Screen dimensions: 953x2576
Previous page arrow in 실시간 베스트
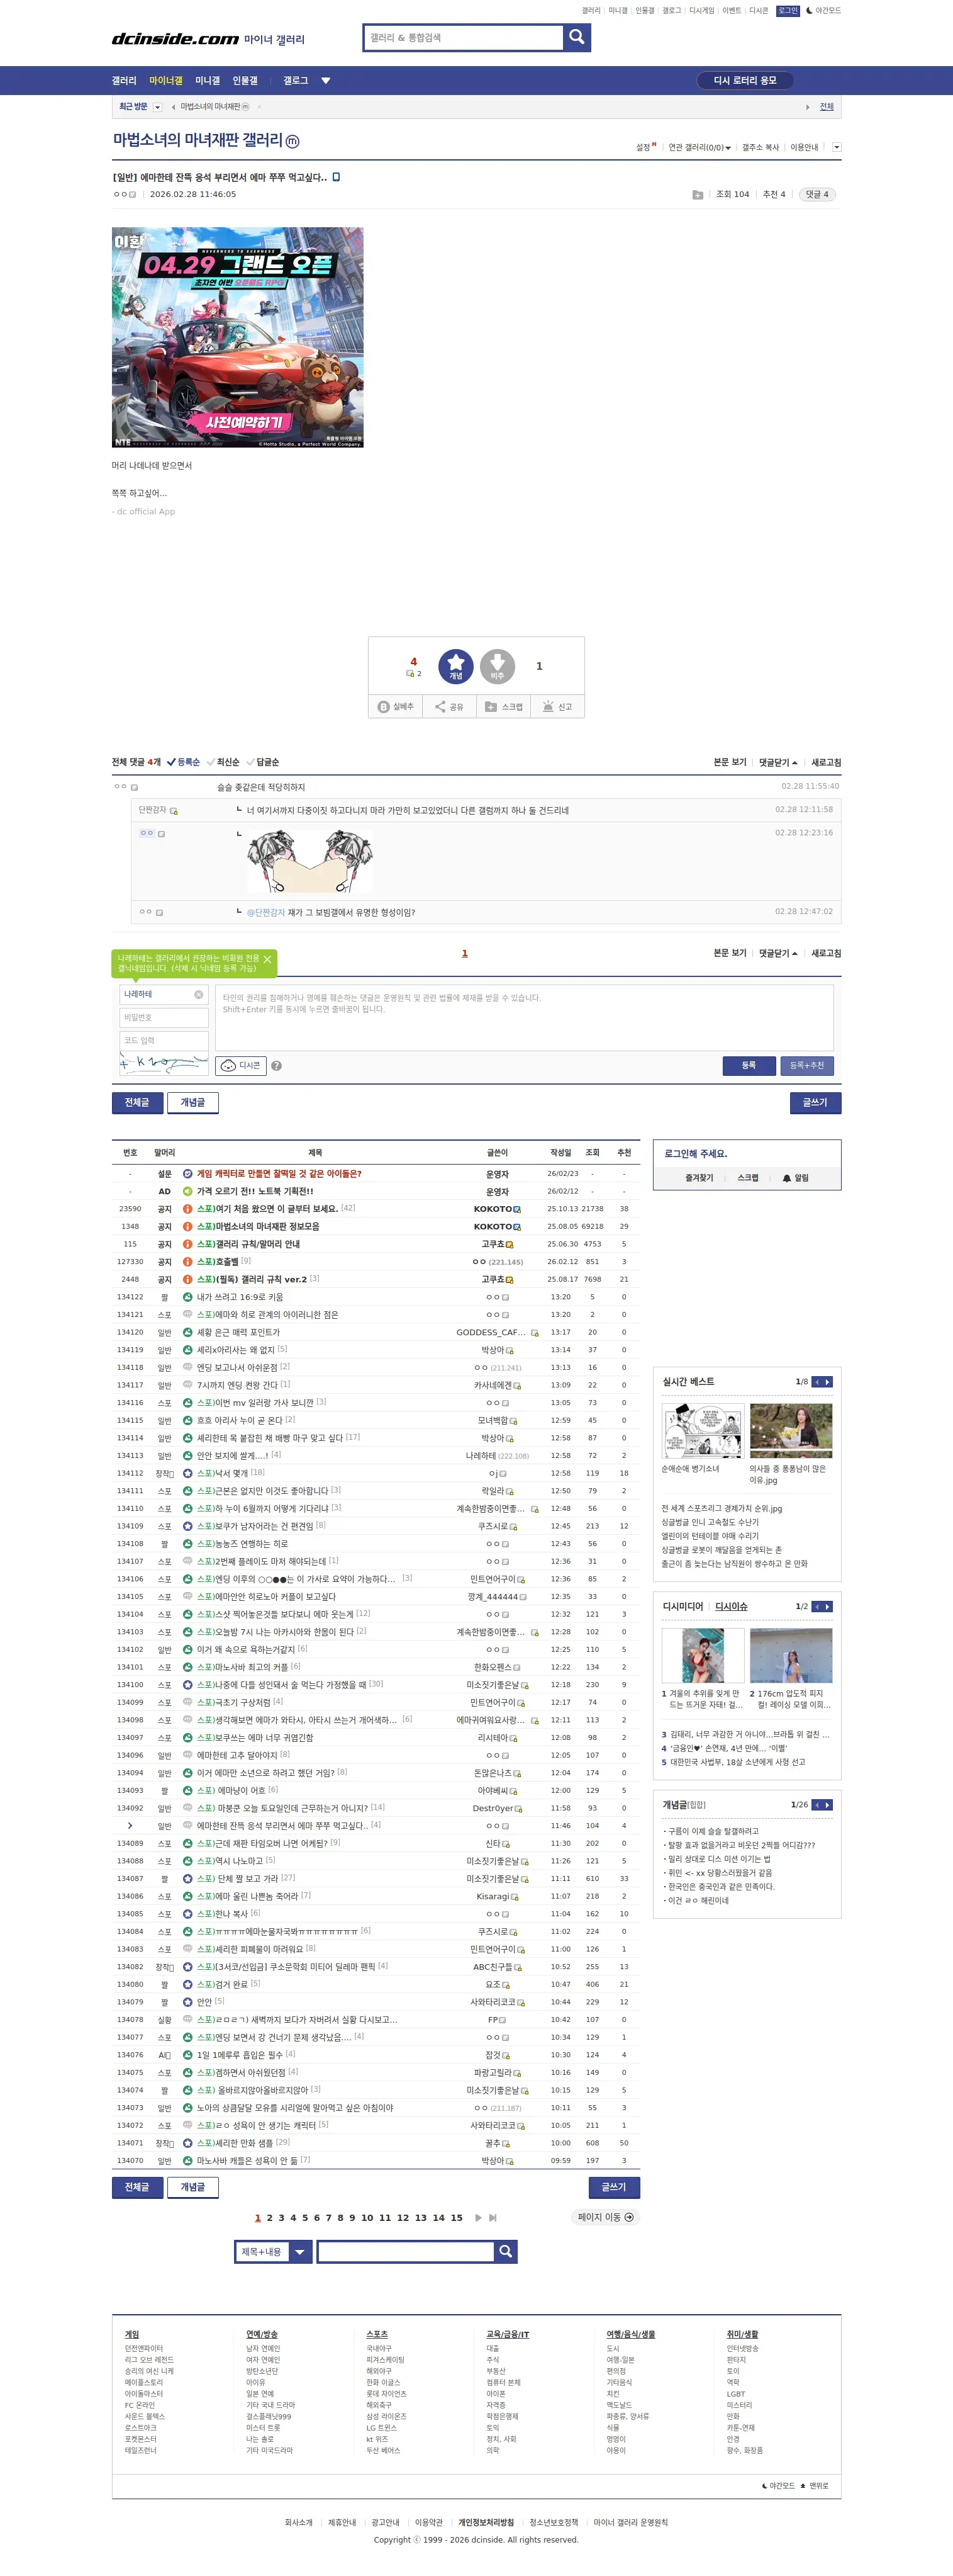click(x=816, y=1382)
